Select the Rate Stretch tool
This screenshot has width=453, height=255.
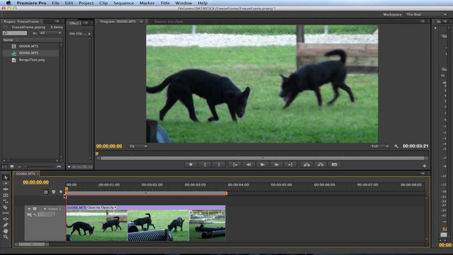[x=6, y=201]
